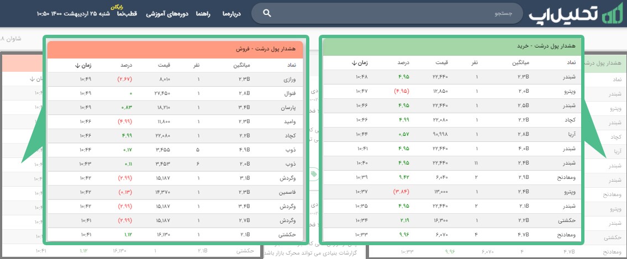The image size is (627, 259).
Task: Click the average value ۴.۹B
Action: point(244,150)
